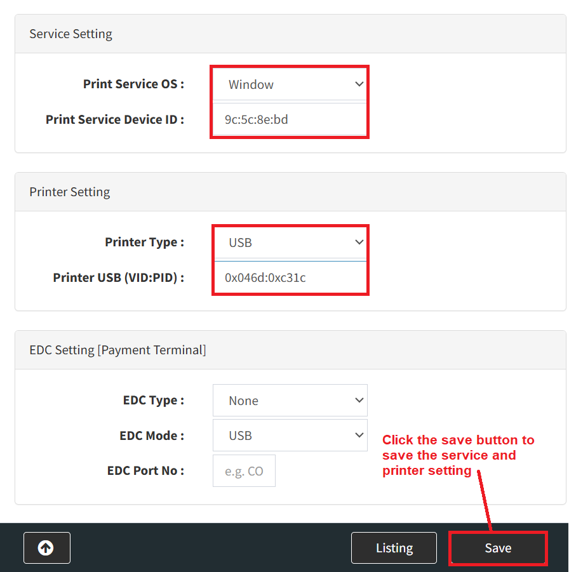Image resolution: width=569 pixels, height=572 pixels.
Task: Focus the Printer USB VID:PID input
Action: [290, 277]
